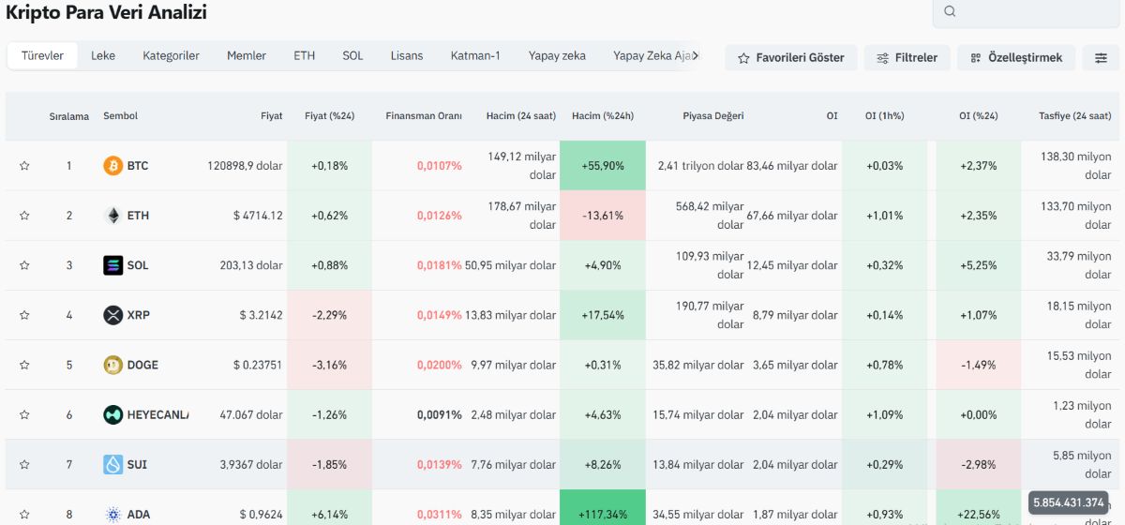Switch to the Leke tab
This screenshot has height=525, width=1125.
coord(103,56)
